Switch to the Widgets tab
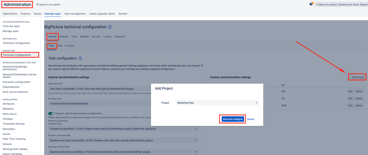This screenshot has height=155, width=368. [x=84, y=36]
